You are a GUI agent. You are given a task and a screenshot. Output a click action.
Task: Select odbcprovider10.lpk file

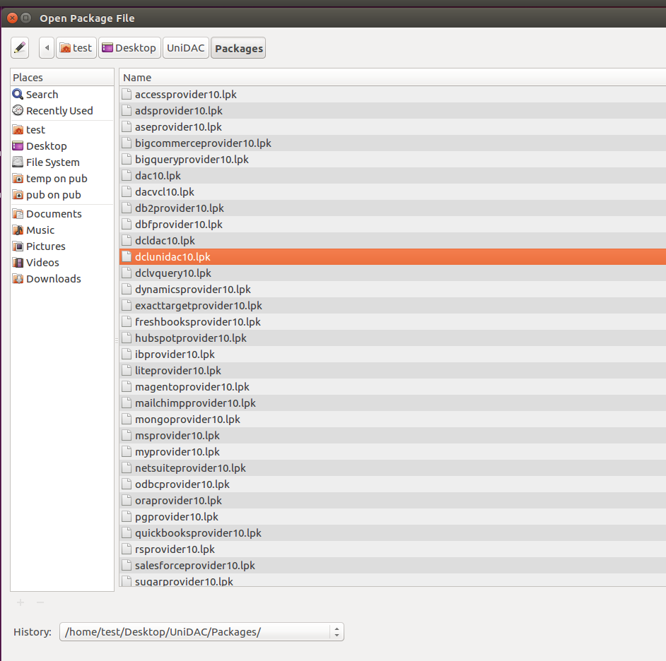click(x=393, y=484)
